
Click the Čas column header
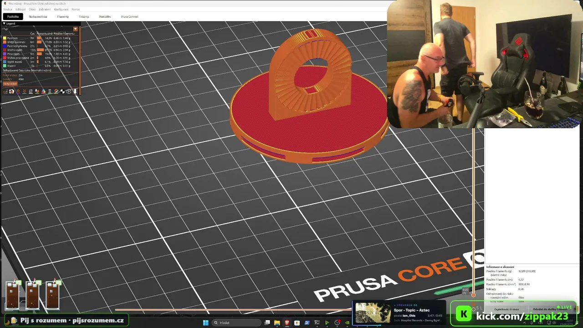32,34
